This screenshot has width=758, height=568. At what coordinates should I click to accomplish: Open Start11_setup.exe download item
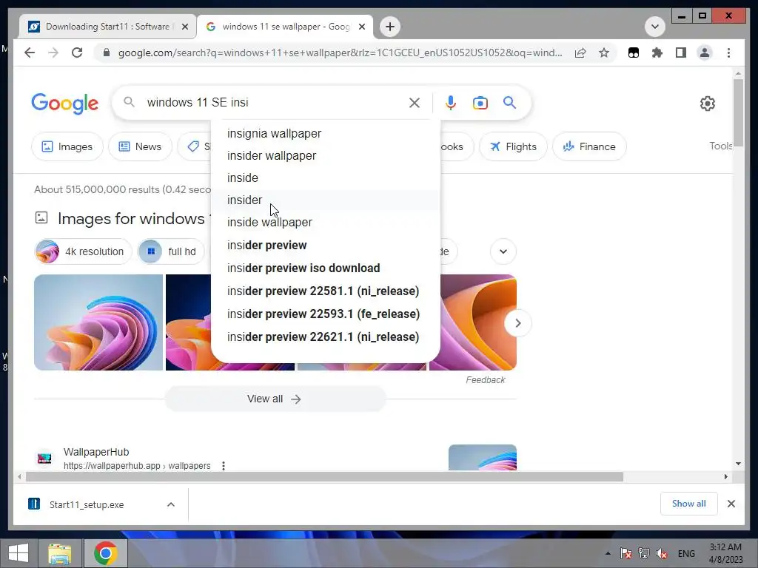pos(87,504)
